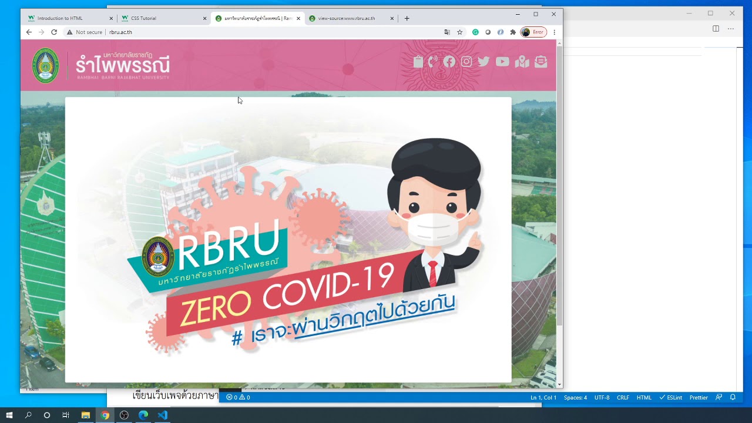The height and width of the screenshot is (423, 752).
Task: Click the scrollbar down arrow
Action: click(559, 384)
